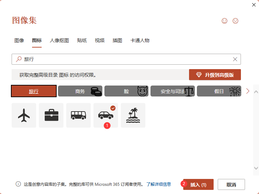
Task: Open the 了解详细信息 link
Action: click(x=159, y=184)
